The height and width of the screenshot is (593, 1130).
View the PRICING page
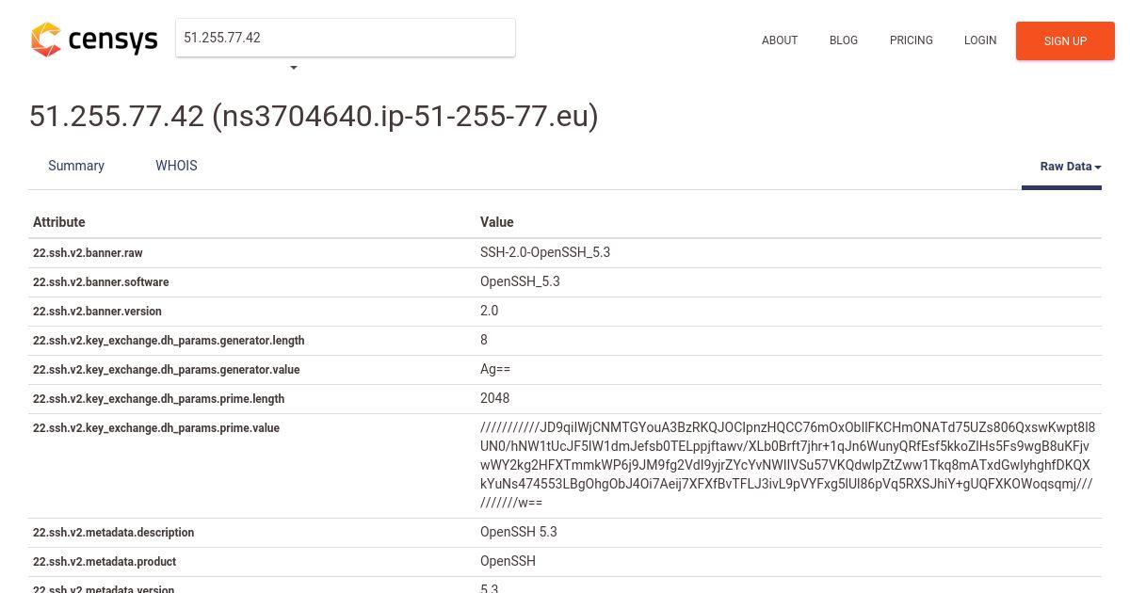[912, 40]
